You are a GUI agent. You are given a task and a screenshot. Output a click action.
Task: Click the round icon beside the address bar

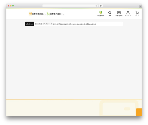pyautogui.click(x=101, y=6)
